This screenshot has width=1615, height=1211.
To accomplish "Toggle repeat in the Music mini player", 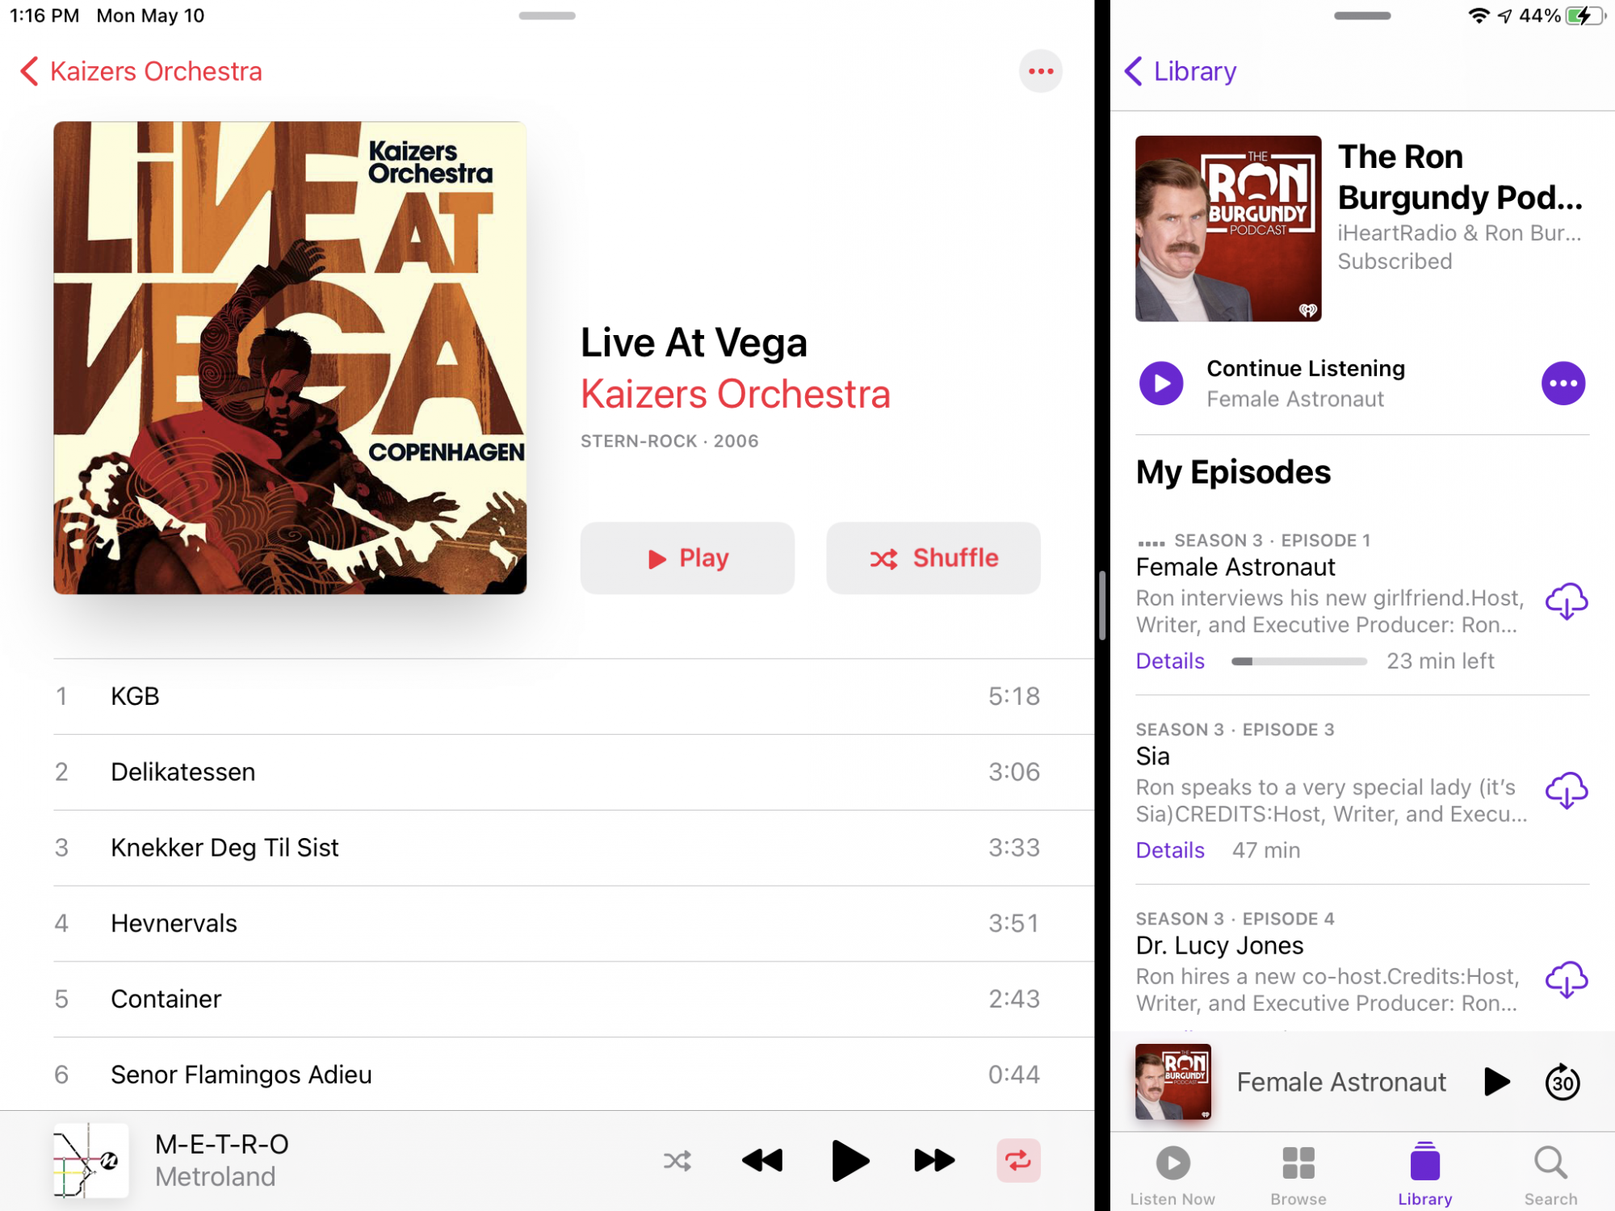I will tap(1018, 1161).
